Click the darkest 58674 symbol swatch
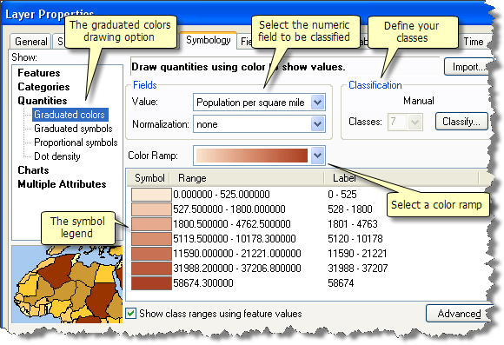 click(151, 283)
